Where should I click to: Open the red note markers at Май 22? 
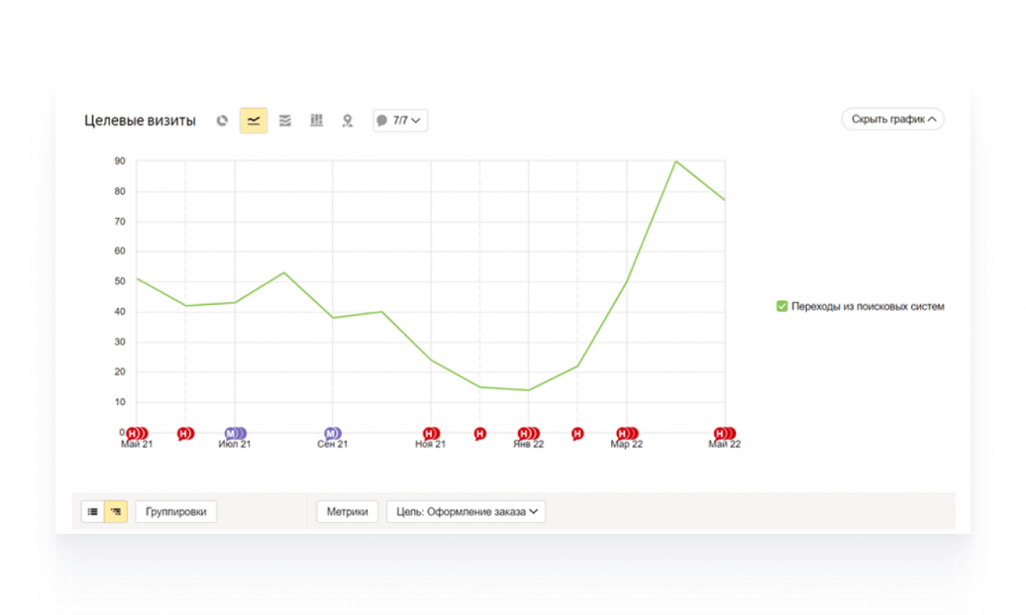(x=724, y=433)
